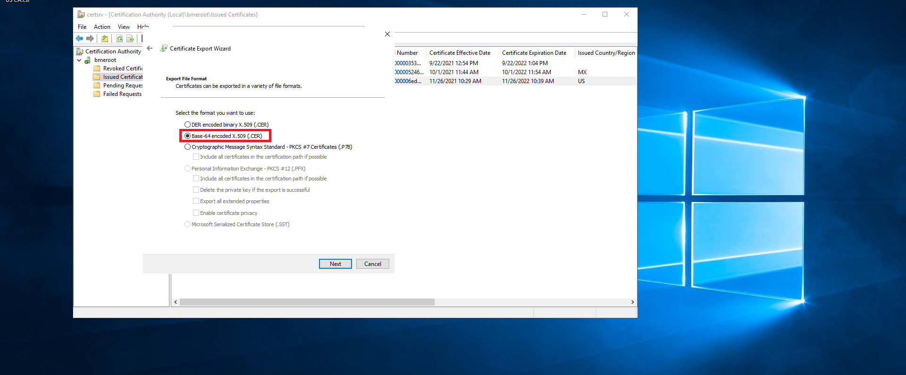Check Include all certificates under PKCS #7
Image resolution: width=906 pixels, height=375 pixels.
(x=196, y=157)
